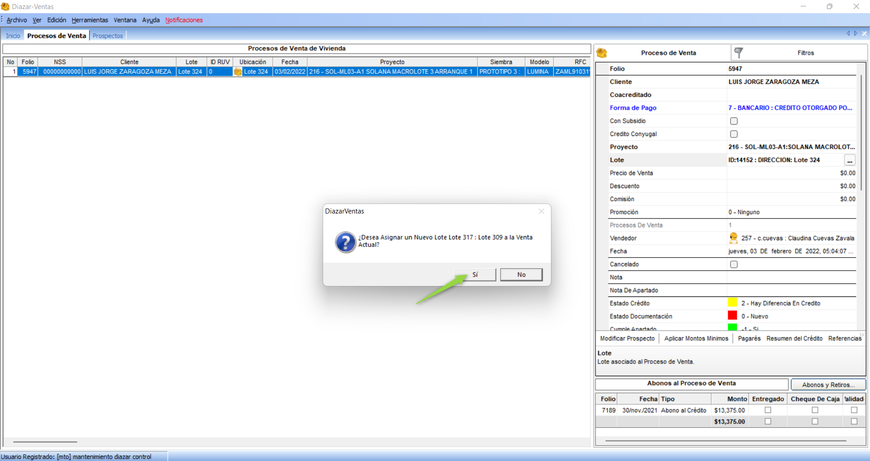The width and height of the screenshot is (870, 461).
Task: Switch to the Filtros panel tab
Action: click(x=799, y=53)
